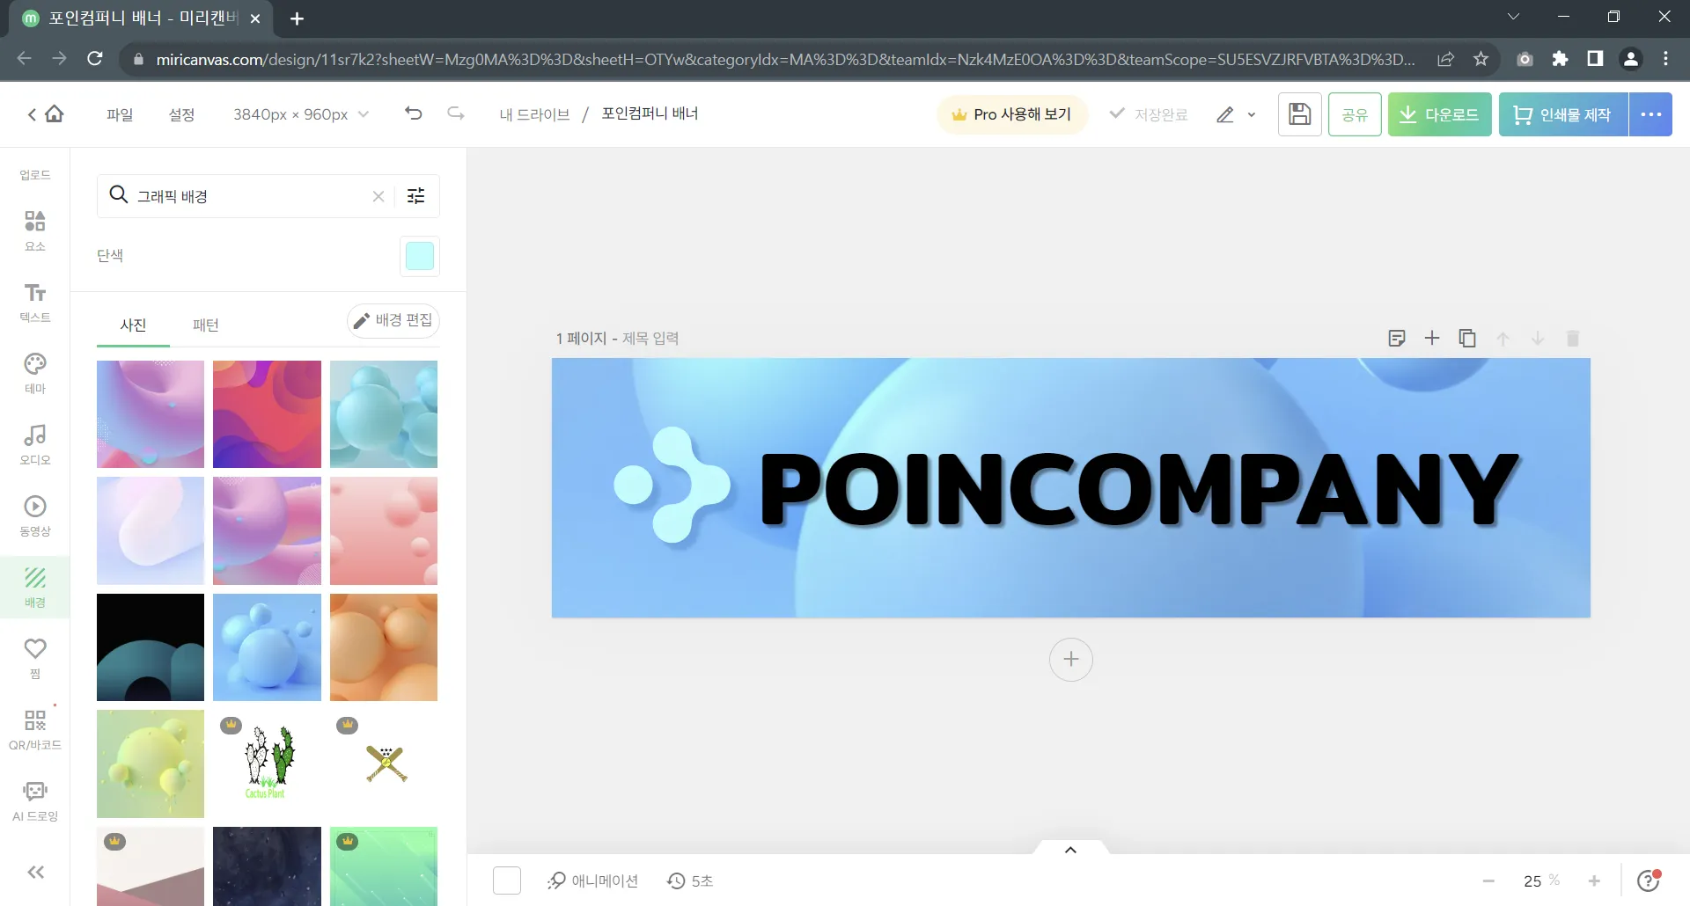Bookmark this page with the star icon

coord(1481,59)
